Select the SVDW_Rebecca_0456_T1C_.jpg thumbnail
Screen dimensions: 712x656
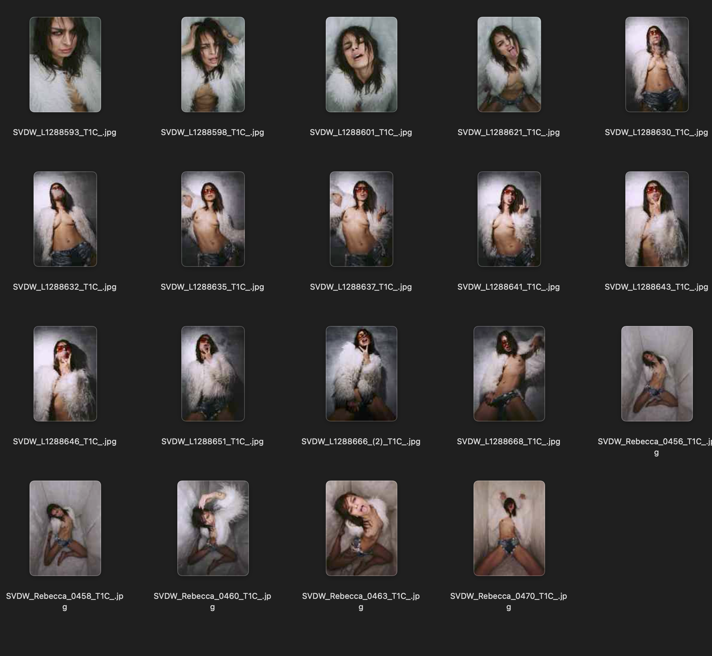point(657,373)
